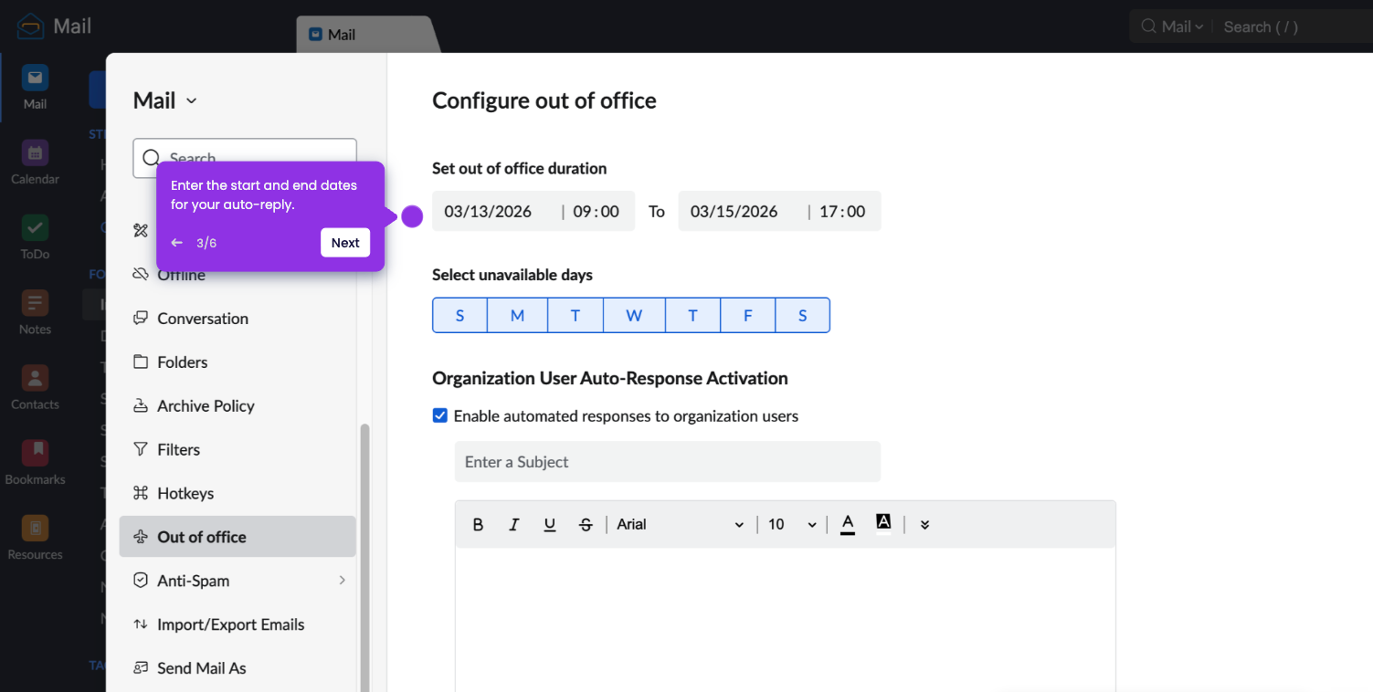The width and height of the screenshot is (1373, 692).
Task: Click the Import/Export arrows icon
Action: point(141,624)
